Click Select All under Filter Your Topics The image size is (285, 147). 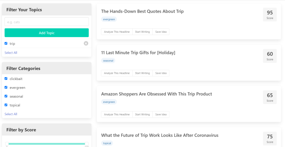[11, 53]
